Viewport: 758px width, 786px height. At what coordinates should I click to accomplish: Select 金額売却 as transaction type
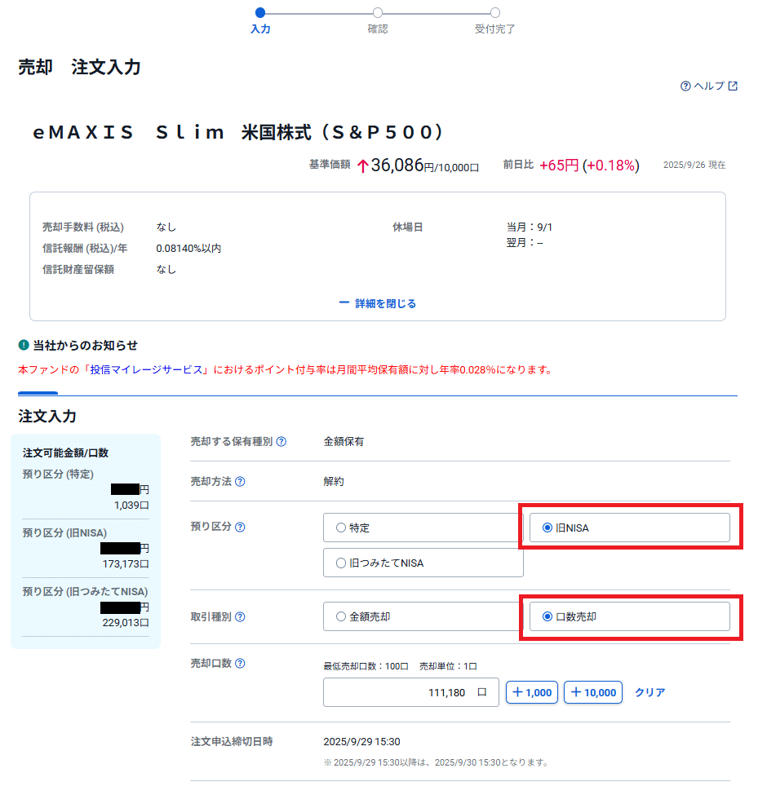[x=341, y=616]
